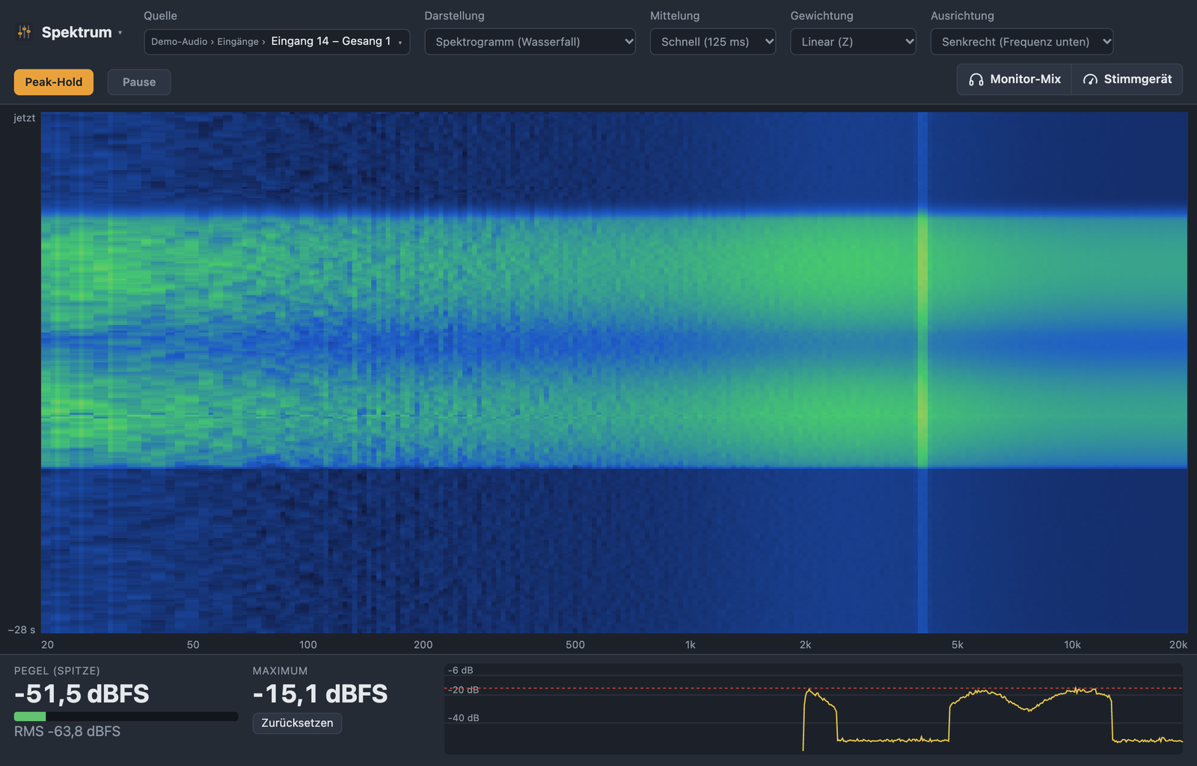Image resolution: width=1197 pixels, height=766 pixels.
Task: Toggle the Peak-Hold button
Action: pyautogui.click(x=54, y=82)
